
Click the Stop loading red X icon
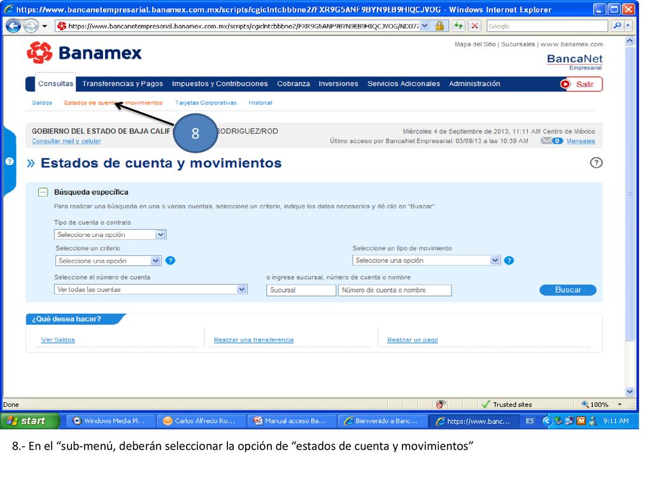[x=474, y=25]
